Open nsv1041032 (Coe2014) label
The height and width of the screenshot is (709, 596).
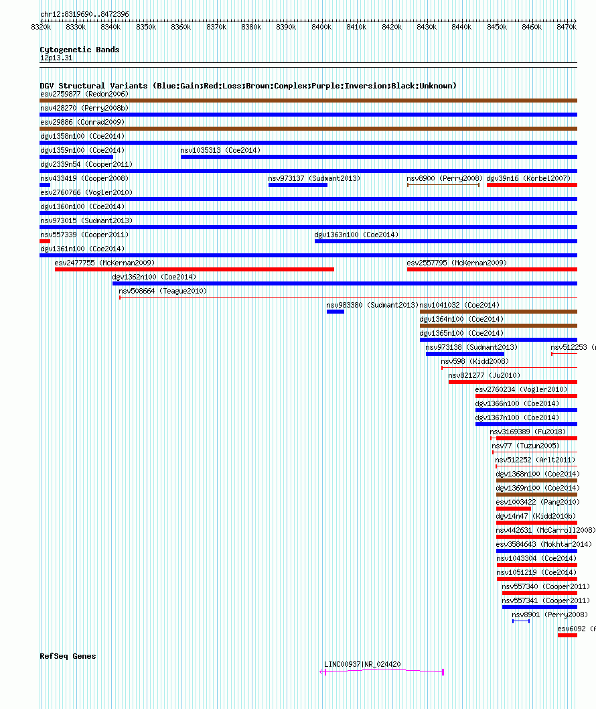point(459,305)
